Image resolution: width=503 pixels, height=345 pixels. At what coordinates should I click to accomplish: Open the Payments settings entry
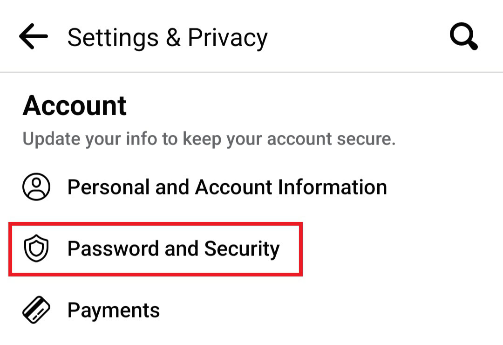pos(113,310)
